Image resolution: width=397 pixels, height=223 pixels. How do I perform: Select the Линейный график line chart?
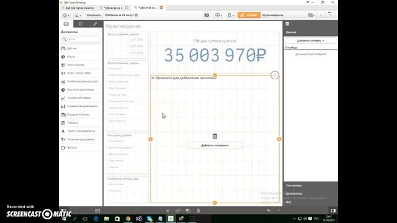pos(81,98)
